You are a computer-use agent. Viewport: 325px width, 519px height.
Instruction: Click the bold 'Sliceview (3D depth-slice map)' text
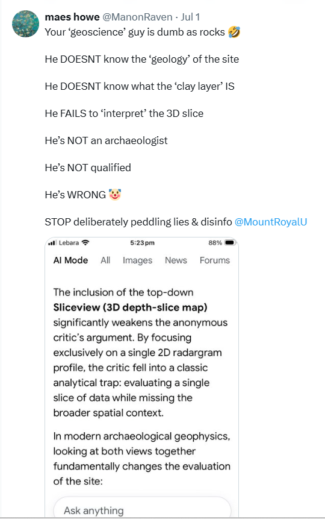pos(130,307)
